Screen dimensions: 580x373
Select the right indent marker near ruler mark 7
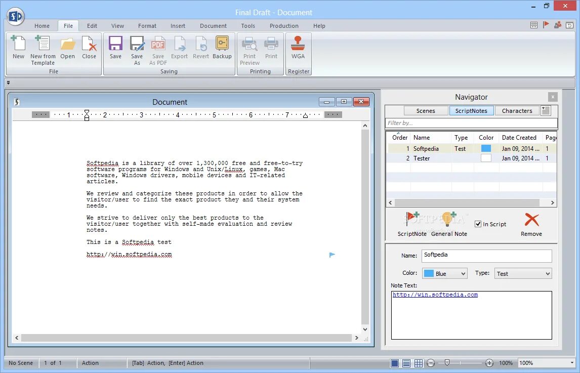click(305, 116)
